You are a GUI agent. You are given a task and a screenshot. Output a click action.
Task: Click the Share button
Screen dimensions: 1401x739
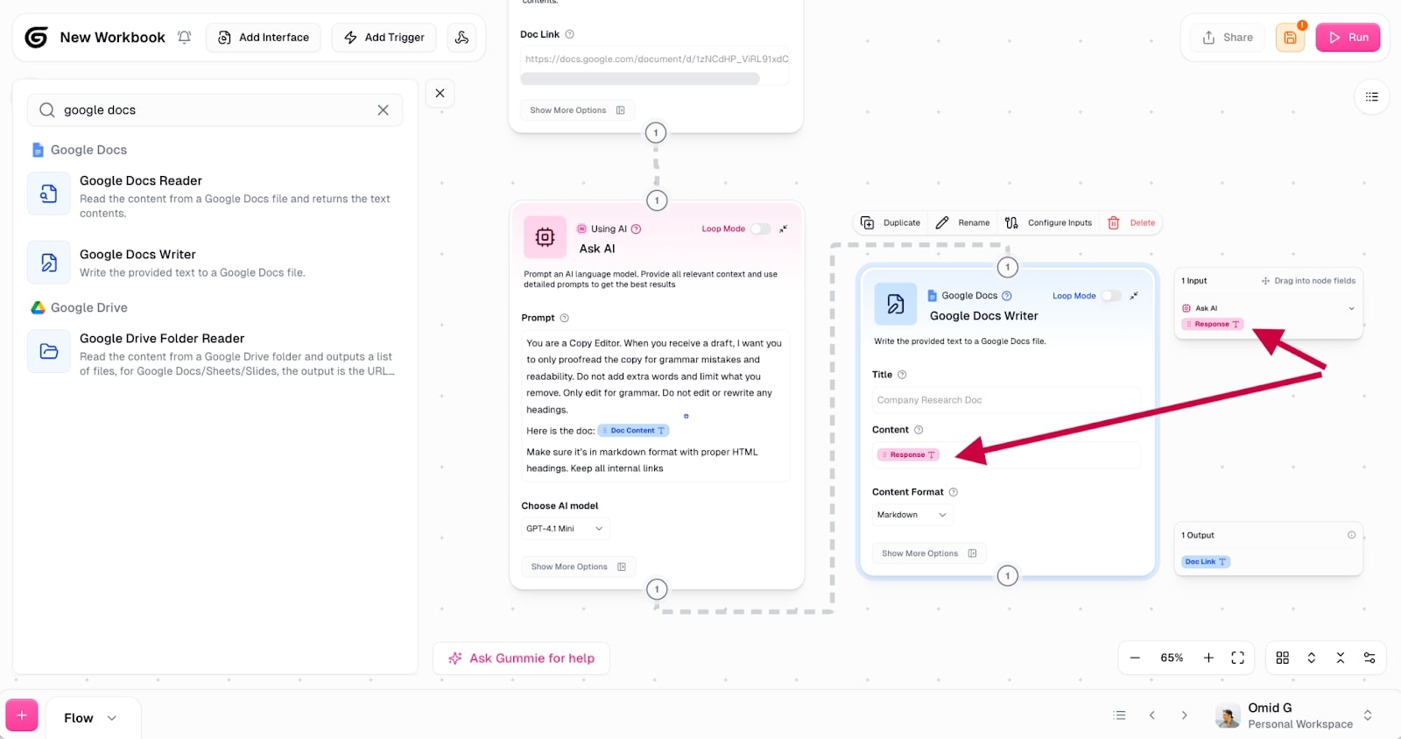(x=1228, y=38)
